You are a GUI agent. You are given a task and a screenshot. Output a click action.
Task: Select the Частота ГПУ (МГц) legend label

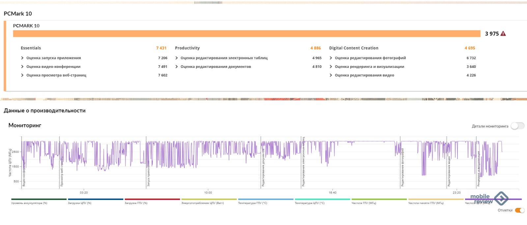coord(364,203)
